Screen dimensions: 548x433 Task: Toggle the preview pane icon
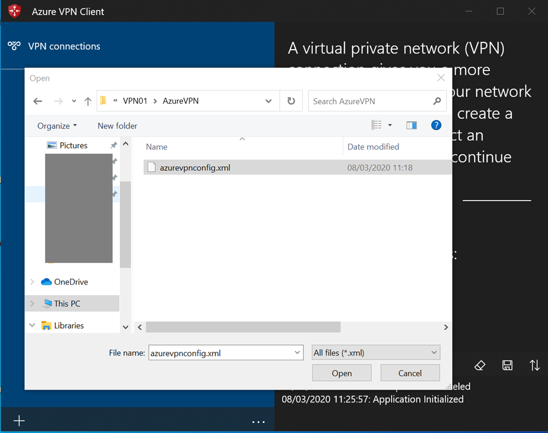point(412,125)
